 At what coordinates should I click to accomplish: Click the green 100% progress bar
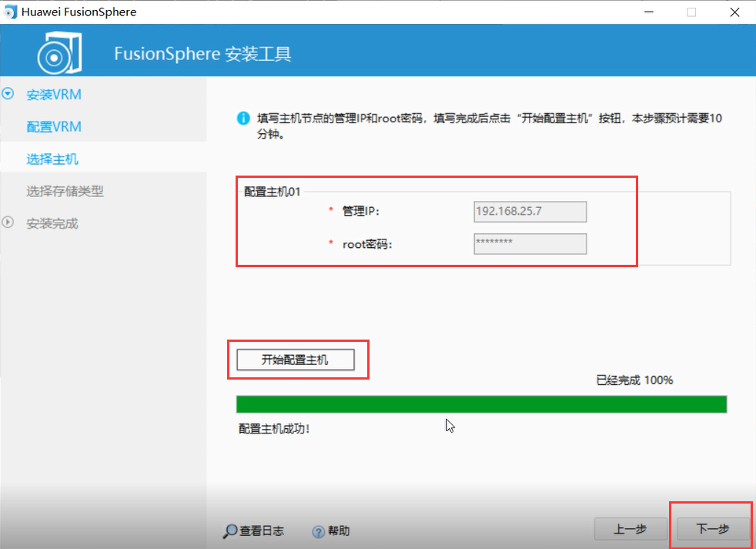pos(482,404)
